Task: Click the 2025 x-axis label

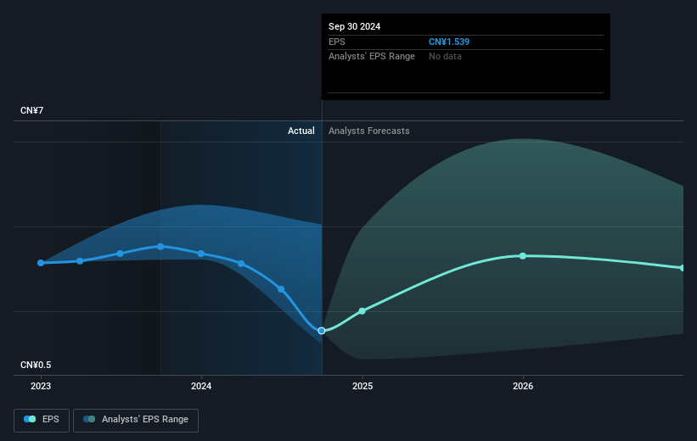Action: coord(363,387)
